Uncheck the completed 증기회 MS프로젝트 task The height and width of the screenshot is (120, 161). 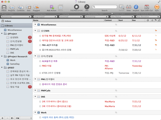pos(40,50)
